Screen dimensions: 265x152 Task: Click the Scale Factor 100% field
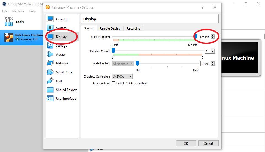tap(205, 64)
